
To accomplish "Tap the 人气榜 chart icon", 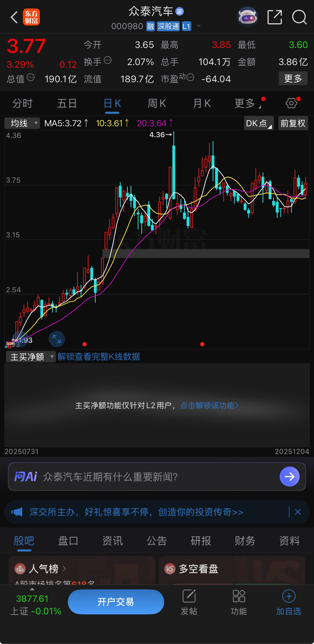I will point(20,569).
